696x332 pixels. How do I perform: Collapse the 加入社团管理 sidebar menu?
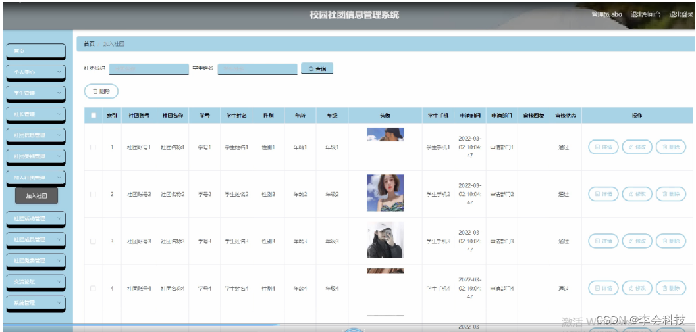36,178
